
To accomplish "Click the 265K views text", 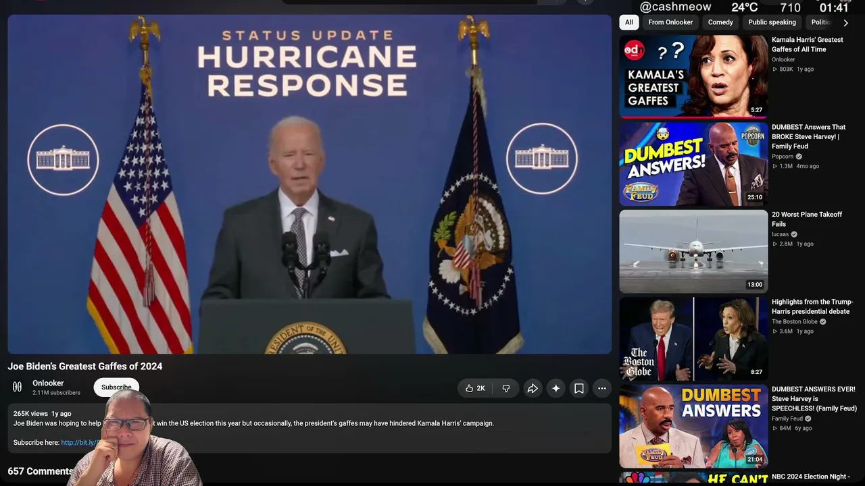I will coord(30,413).
